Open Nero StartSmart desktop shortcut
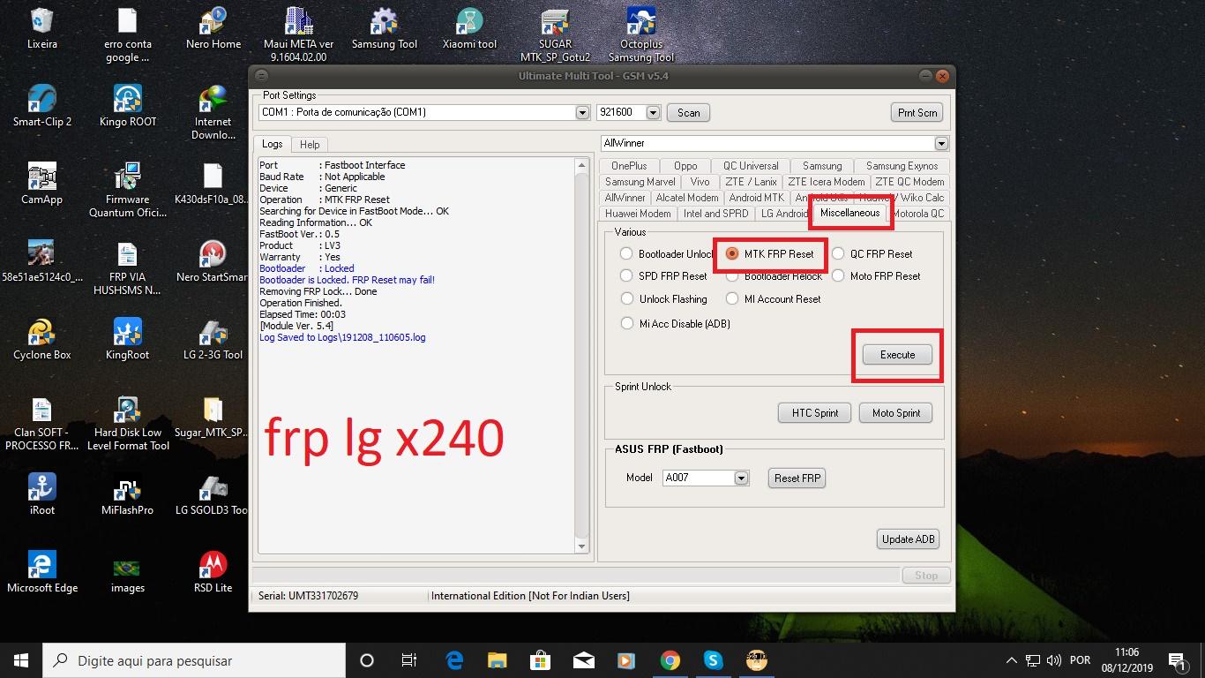 pyautogui.click(x=212, y=262)
